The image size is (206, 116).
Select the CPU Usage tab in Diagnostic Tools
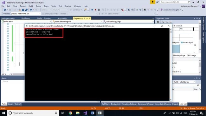(191, 55)
